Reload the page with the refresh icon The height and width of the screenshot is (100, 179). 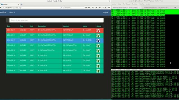click(x=62, y=7)
